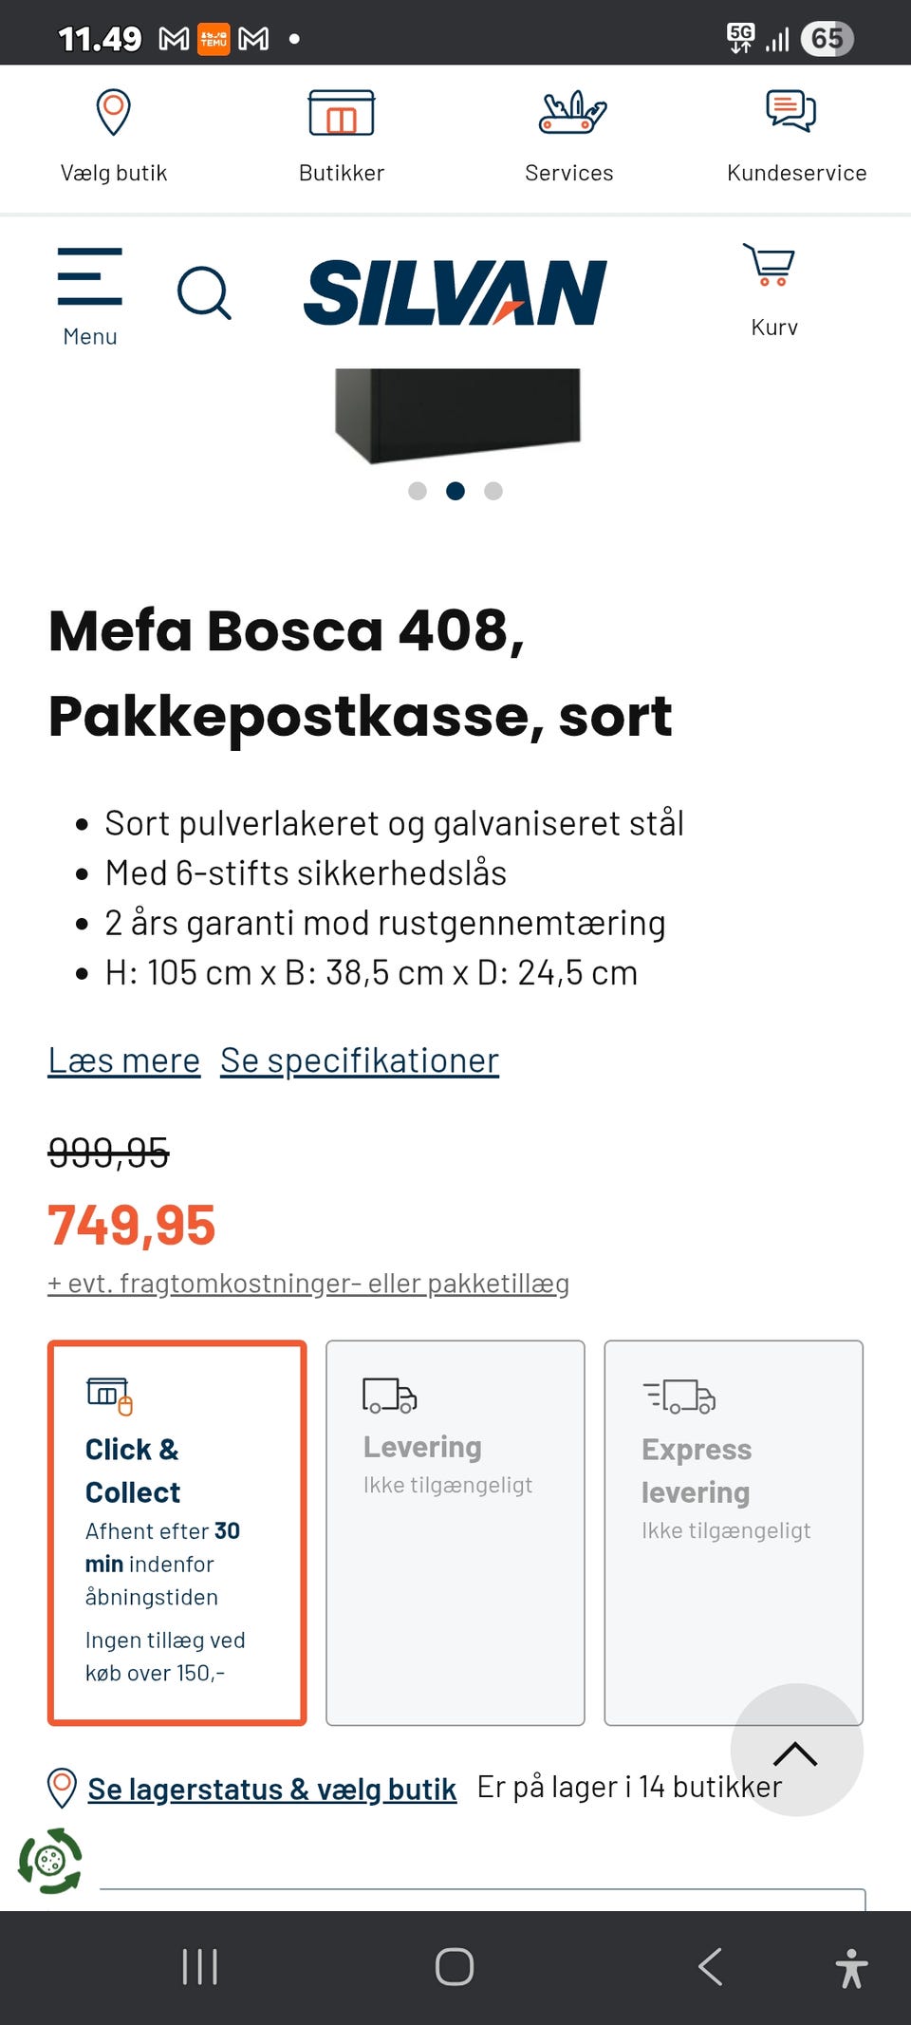Open the hamburger Menu
Screen dimensions: 911x2025
point(90,294)
